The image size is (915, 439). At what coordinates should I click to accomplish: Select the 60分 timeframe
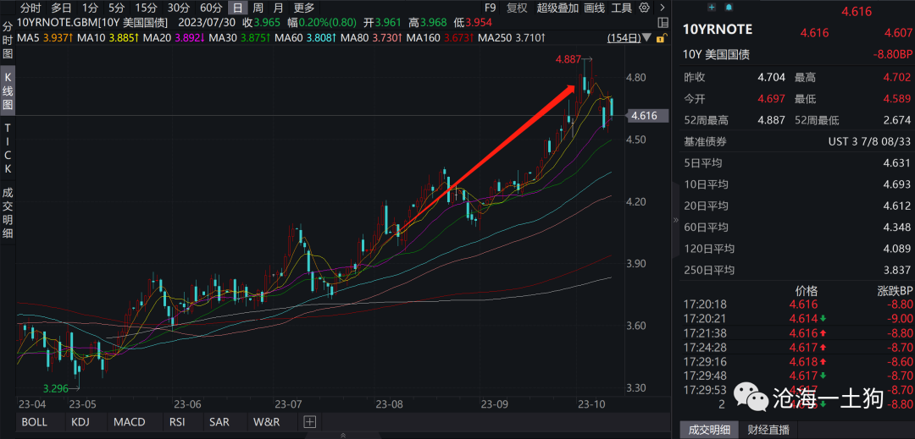point(210,8)
